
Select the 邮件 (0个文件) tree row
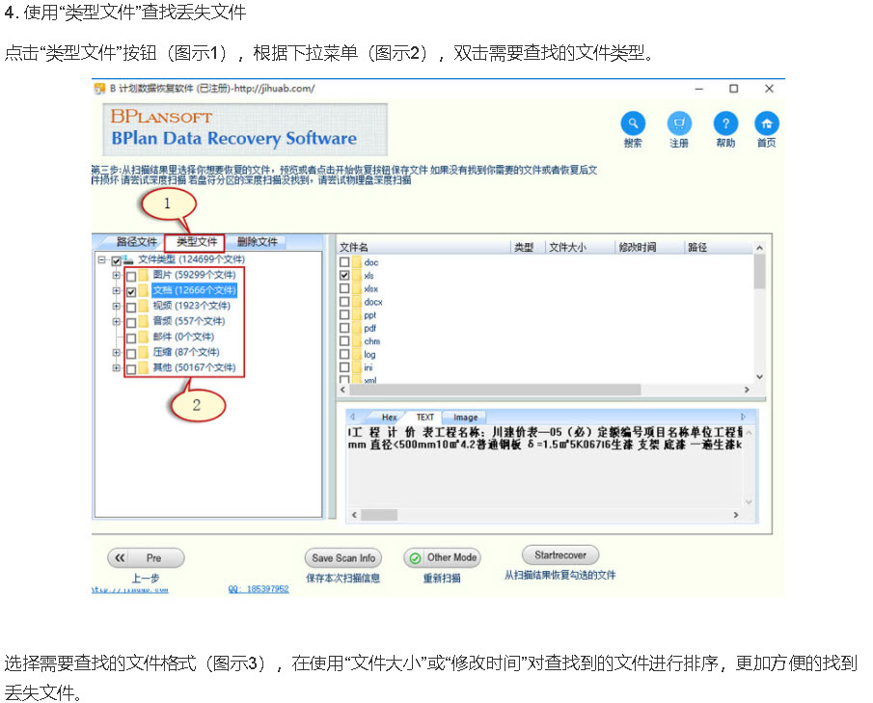point(183,337)
